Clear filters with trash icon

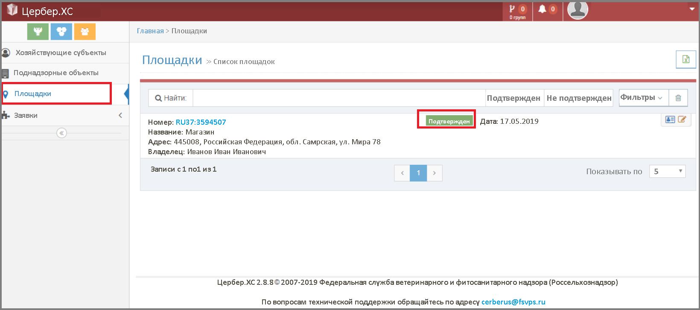point(678,98)
